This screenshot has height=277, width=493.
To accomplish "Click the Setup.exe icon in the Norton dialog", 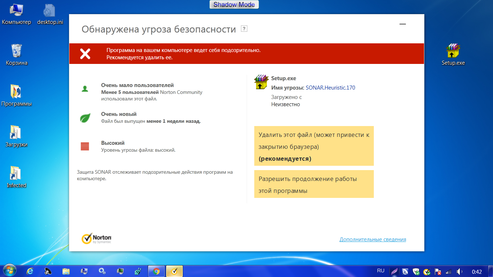I will coord(262,82).
